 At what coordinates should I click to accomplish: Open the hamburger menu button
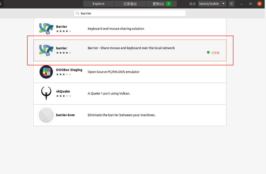[x=231, y=3]
